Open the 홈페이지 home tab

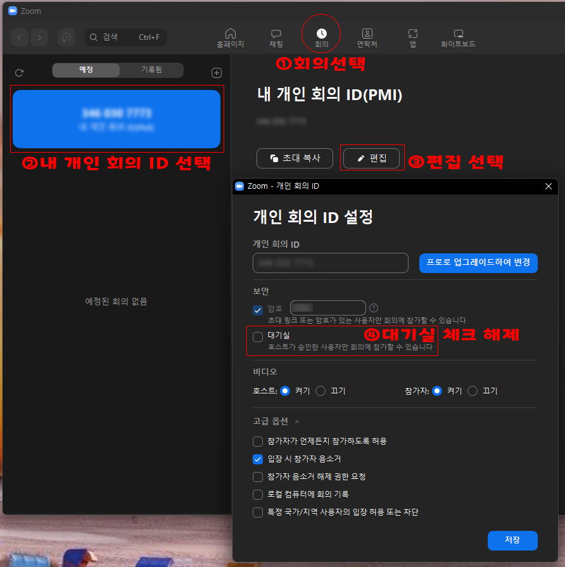click(x=231, y=38)
